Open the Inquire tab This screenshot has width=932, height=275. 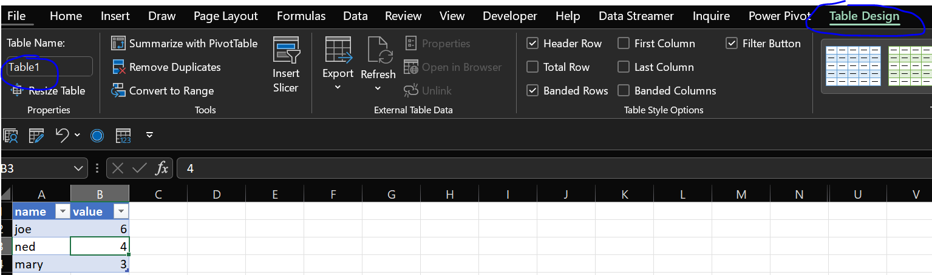coord(711,16)
